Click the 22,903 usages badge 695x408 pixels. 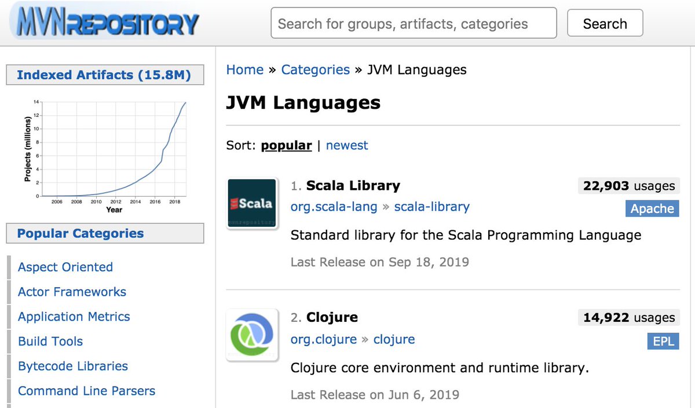[628, 186]
